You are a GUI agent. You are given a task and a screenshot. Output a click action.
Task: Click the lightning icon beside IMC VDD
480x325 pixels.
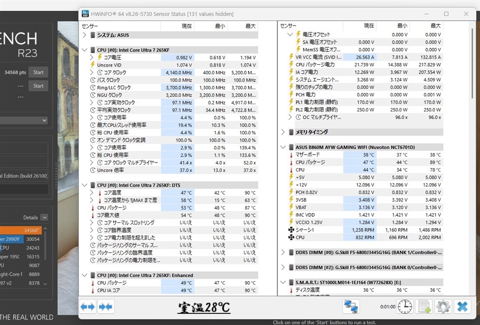click(291, 215)
